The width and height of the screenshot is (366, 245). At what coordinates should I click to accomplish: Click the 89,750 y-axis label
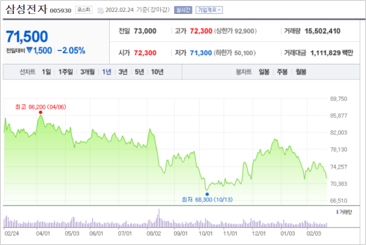[x=338, y=99]
